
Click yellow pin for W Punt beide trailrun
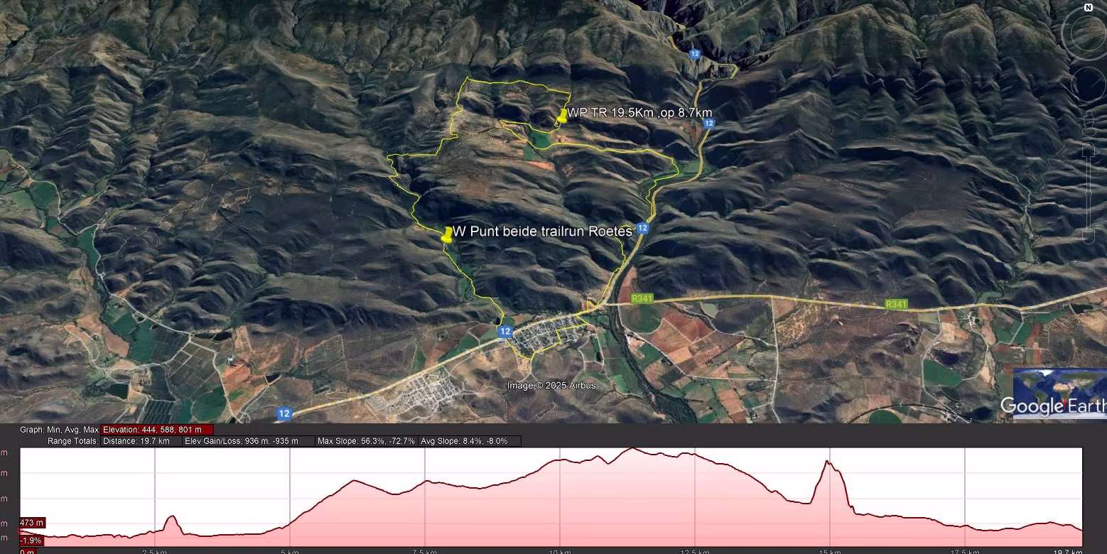(x=447, y=235)
